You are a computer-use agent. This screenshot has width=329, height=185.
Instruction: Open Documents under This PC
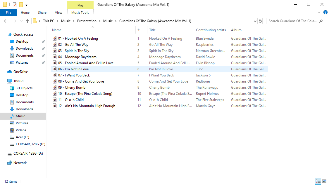25,102
